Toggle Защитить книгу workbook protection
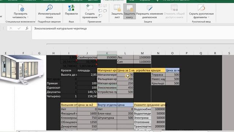The width and height of the screenshot is (234, 132). (129, 11)
